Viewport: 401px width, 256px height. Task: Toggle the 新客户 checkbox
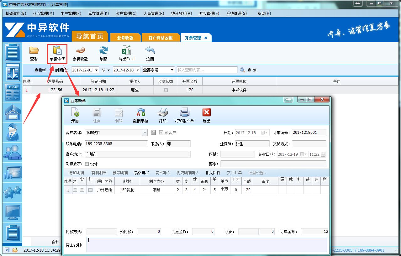(161, 133)
